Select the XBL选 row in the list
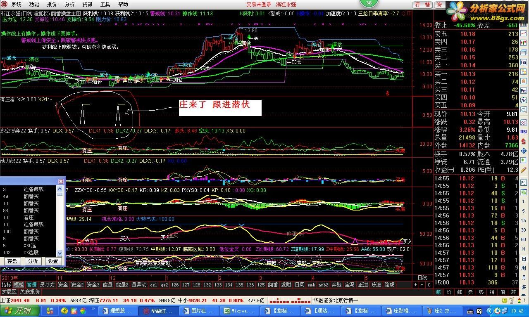Viewport: 529px width, 317px height. point(28,245)
